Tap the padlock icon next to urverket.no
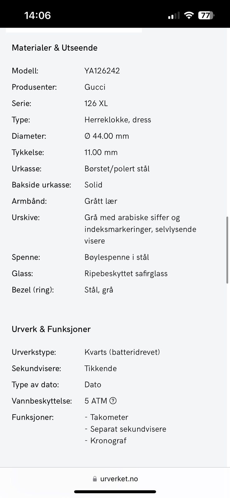 pos(94,479)
